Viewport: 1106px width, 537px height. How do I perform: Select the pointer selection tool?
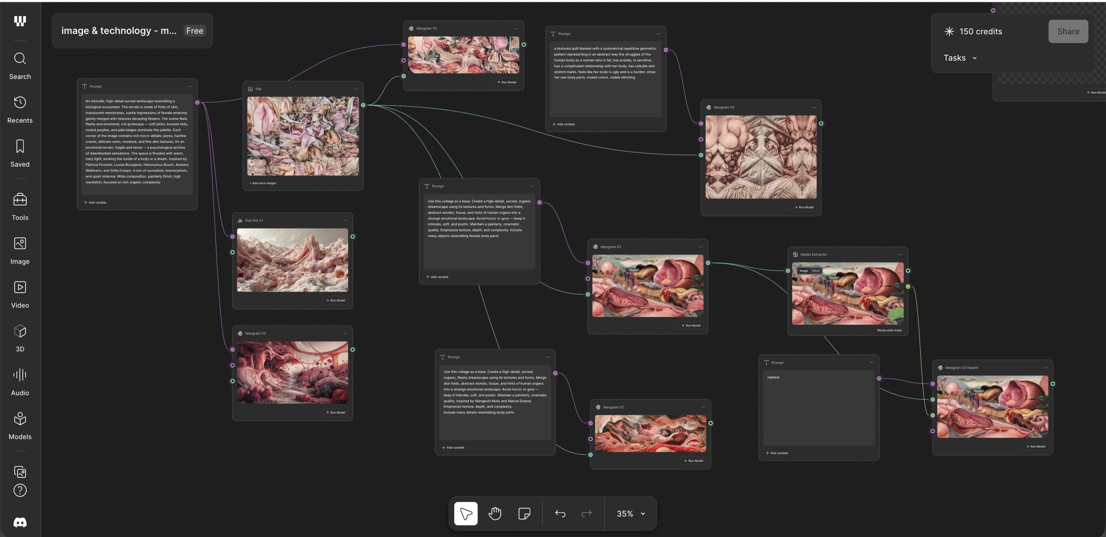[466, 513]
